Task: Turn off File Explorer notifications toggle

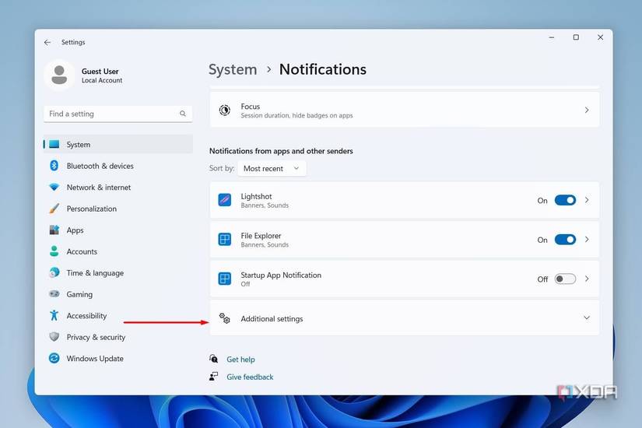Action: coord(565,239)
